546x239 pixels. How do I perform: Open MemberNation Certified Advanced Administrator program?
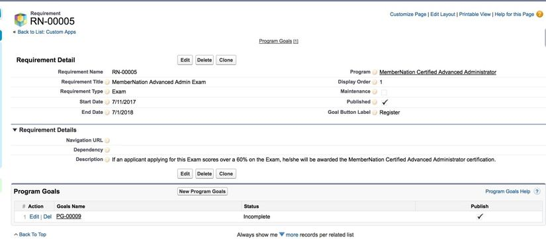[x=437, y=72]
